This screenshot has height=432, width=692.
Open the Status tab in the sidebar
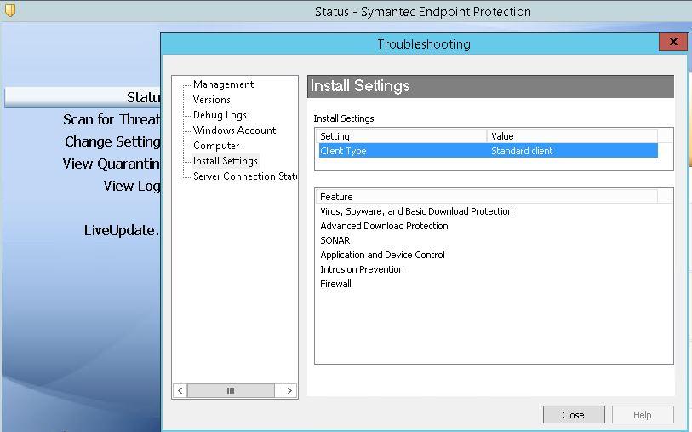pyautogui.click(x=141, y=97)
